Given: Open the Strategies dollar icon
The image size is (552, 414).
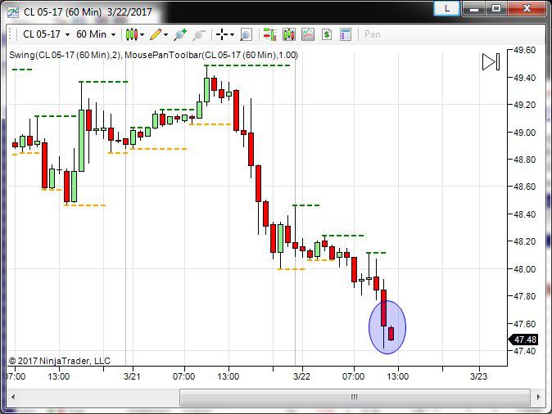Looking at the screenshot, I should coord(327,34).
